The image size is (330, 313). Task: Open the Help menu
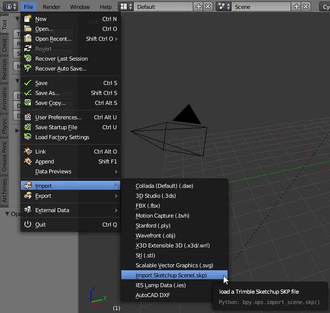(x=106, y=7)
